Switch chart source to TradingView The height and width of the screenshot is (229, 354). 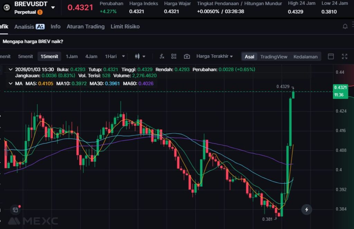click(273, 57)
